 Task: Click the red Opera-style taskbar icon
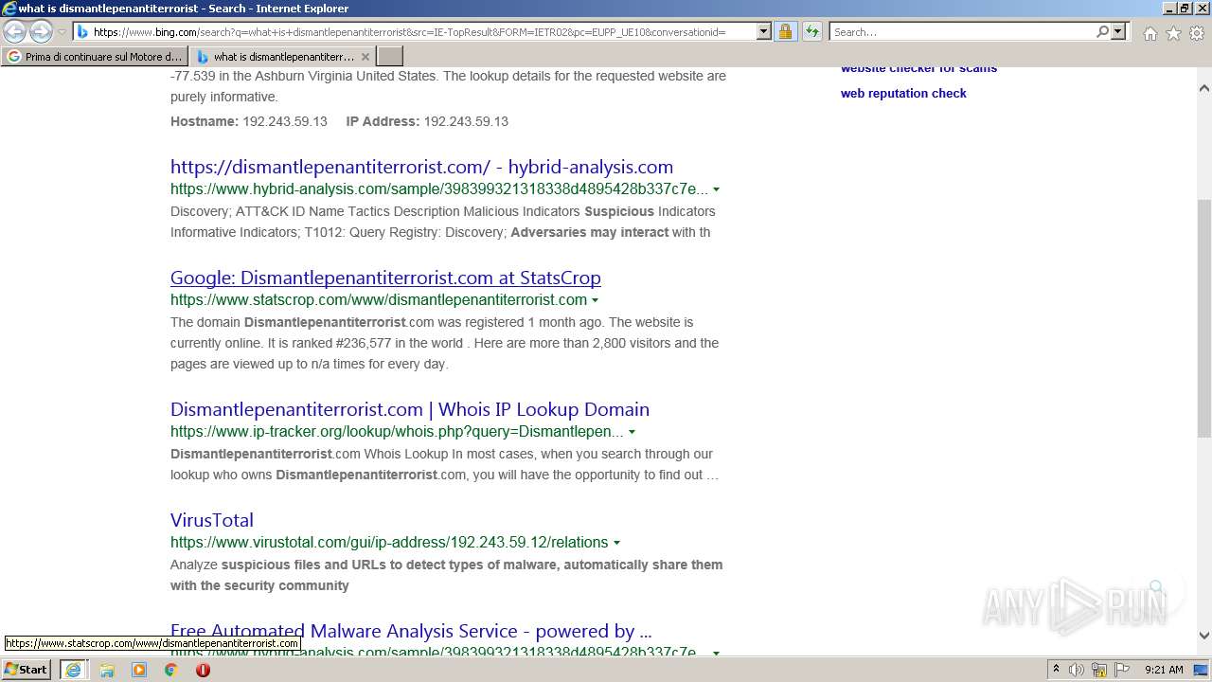point(203,670)
